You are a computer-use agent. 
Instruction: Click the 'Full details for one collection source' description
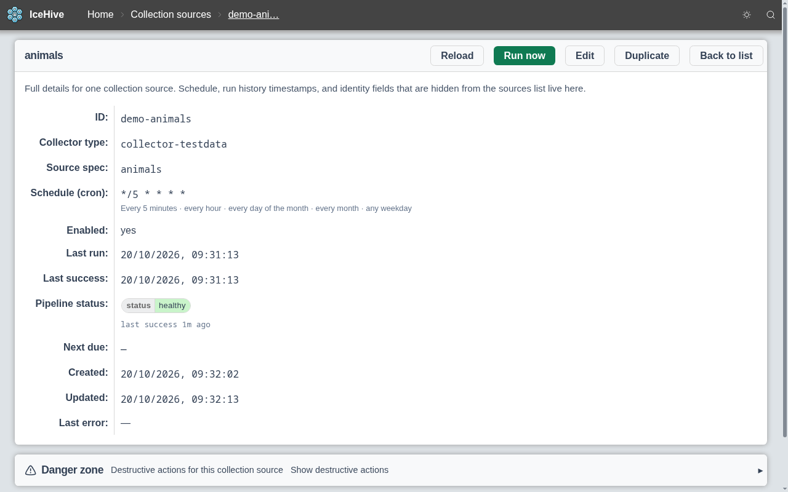(305, 89)
